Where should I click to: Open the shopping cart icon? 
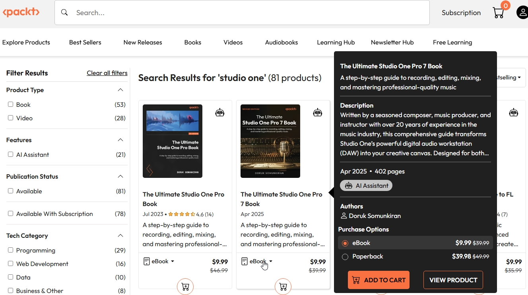pyautogui.click(x=499, y=13)
